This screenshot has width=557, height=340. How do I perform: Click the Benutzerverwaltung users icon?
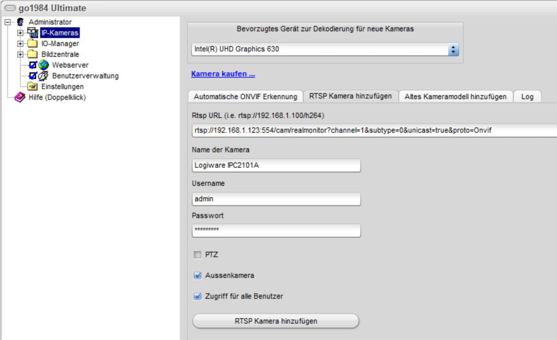click(x=44, y=76)
